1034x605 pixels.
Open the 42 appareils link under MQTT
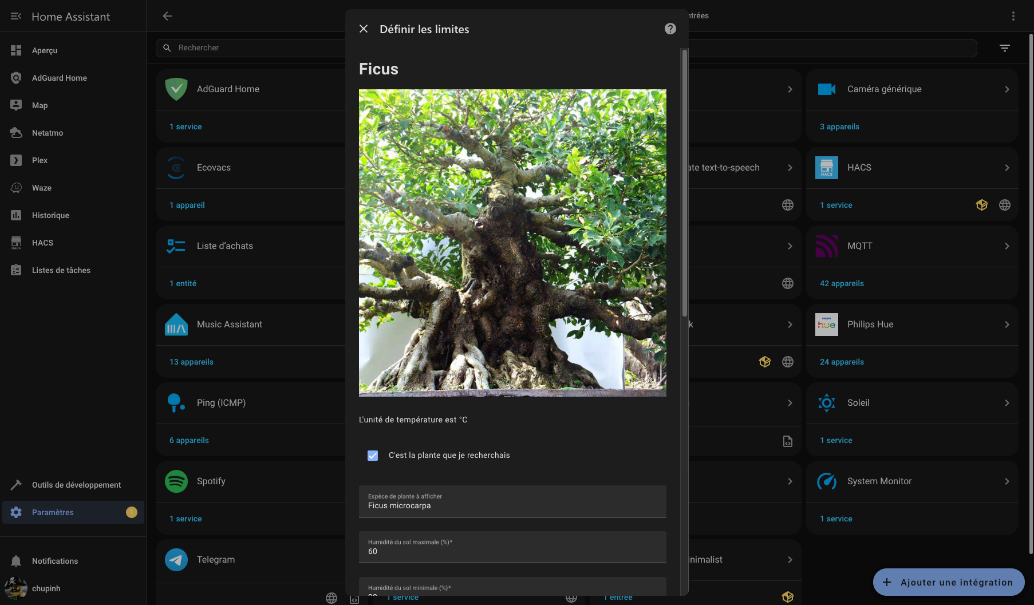click(842, 283)
